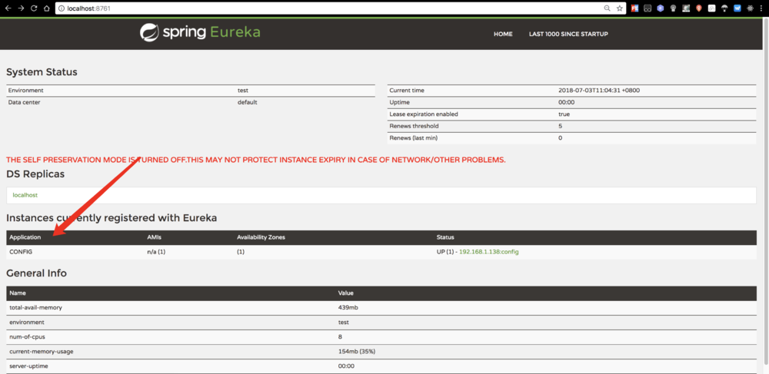Select the num-of-cpus row name

click(28, 337)
